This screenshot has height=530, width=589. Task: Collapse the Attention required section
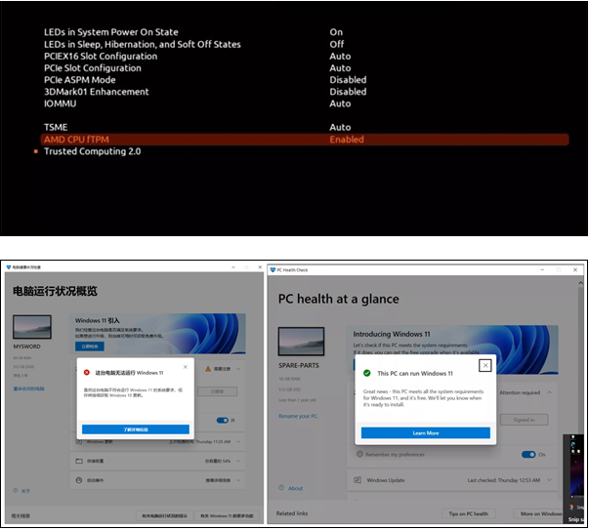click(550, 392)
